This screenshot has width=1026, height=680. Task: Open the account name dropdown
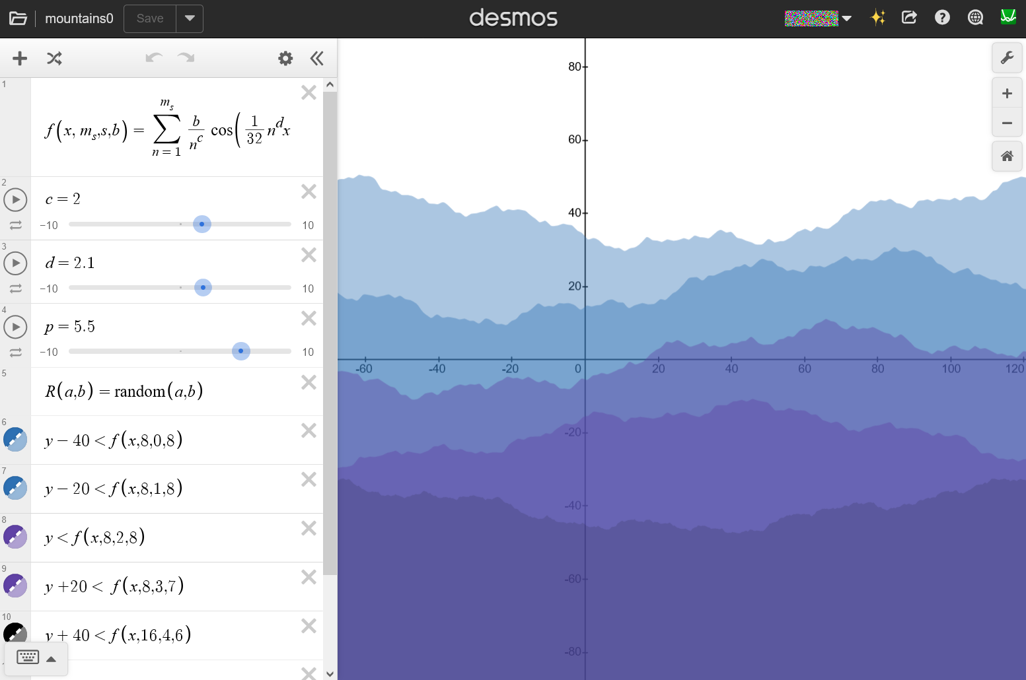[x=818, y=18]
